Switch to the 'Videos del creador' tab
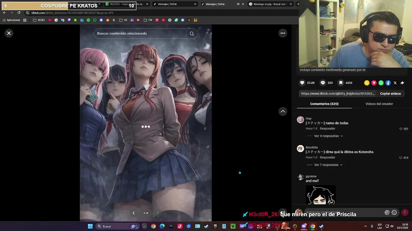412x231 pixels. [x=379, y=104]
